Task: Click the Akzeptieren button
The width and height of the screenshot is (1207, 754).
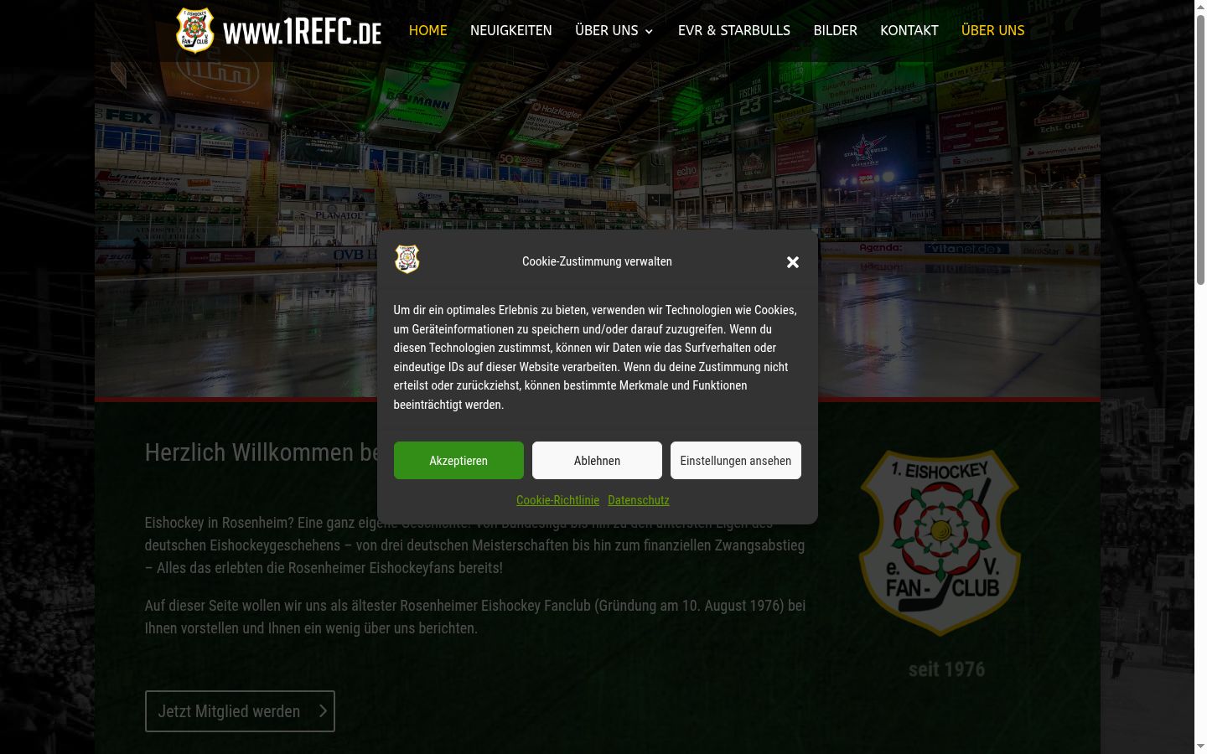Action: [458, 461]
